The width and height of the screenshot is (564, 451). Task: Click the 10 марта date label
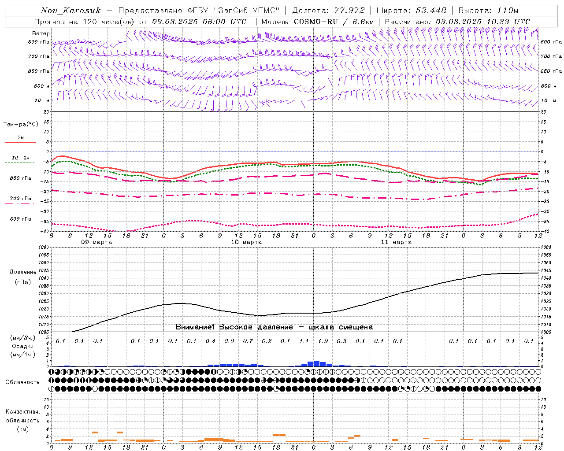click(x=246, y=242)
